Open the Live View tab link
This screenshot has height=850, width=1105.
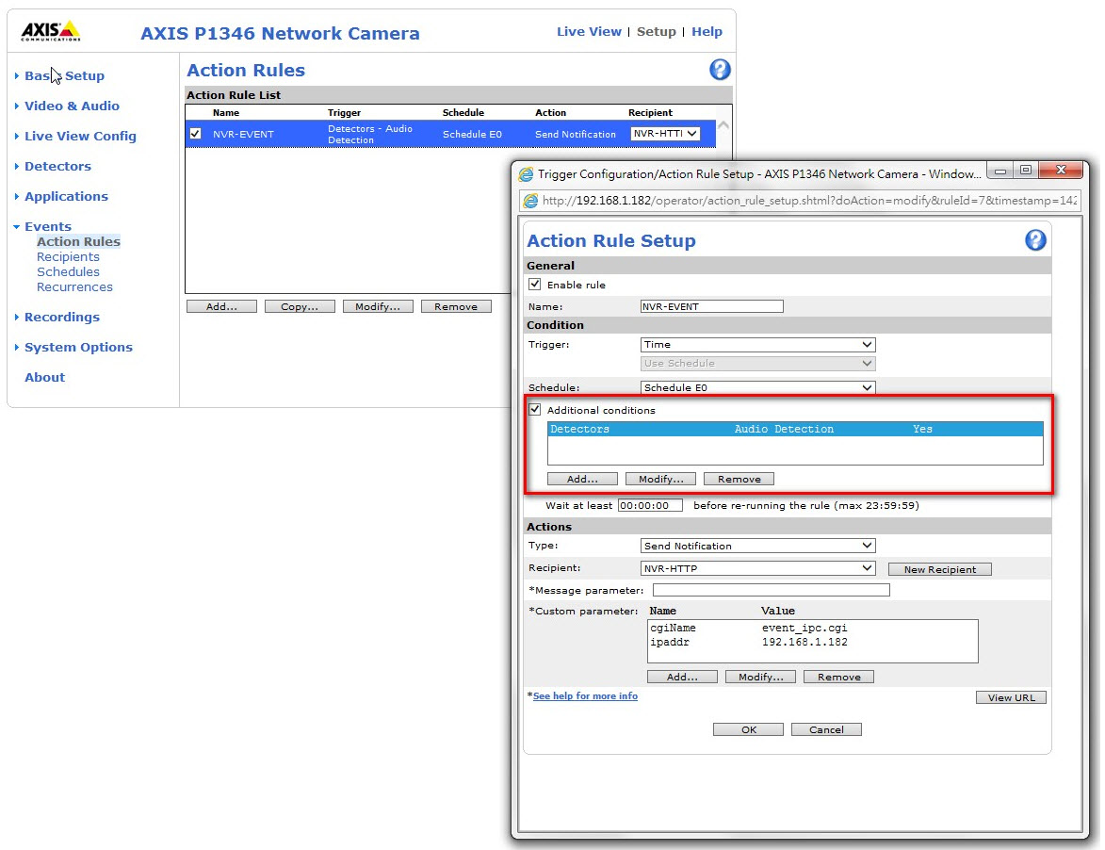[x=589, y=31]
